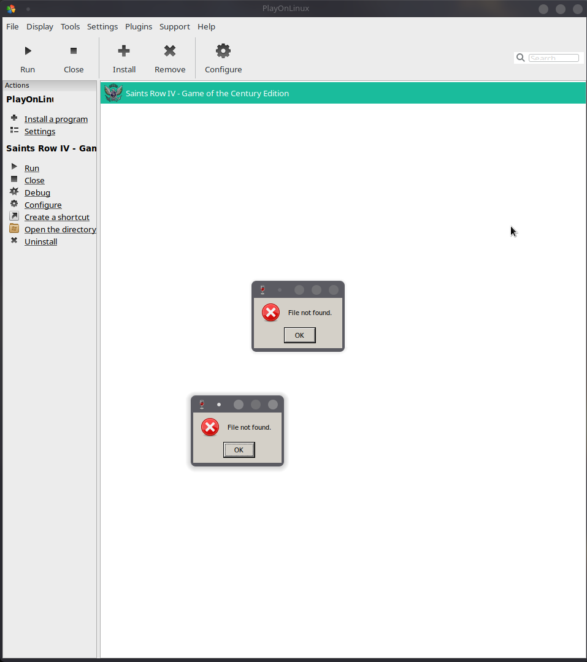Open the Help menu
587x662 pixels.
click(x=206, y=26)
